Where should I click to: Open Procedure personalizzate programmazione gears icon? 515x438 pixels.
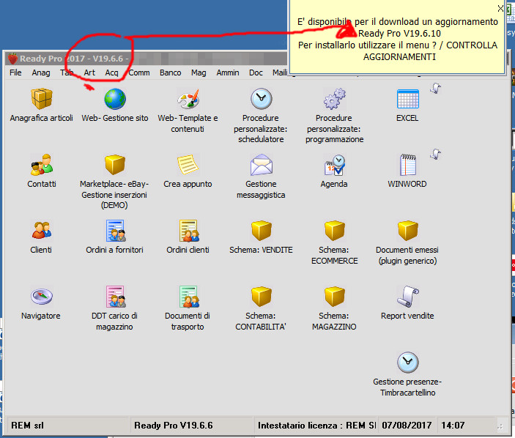334,99
